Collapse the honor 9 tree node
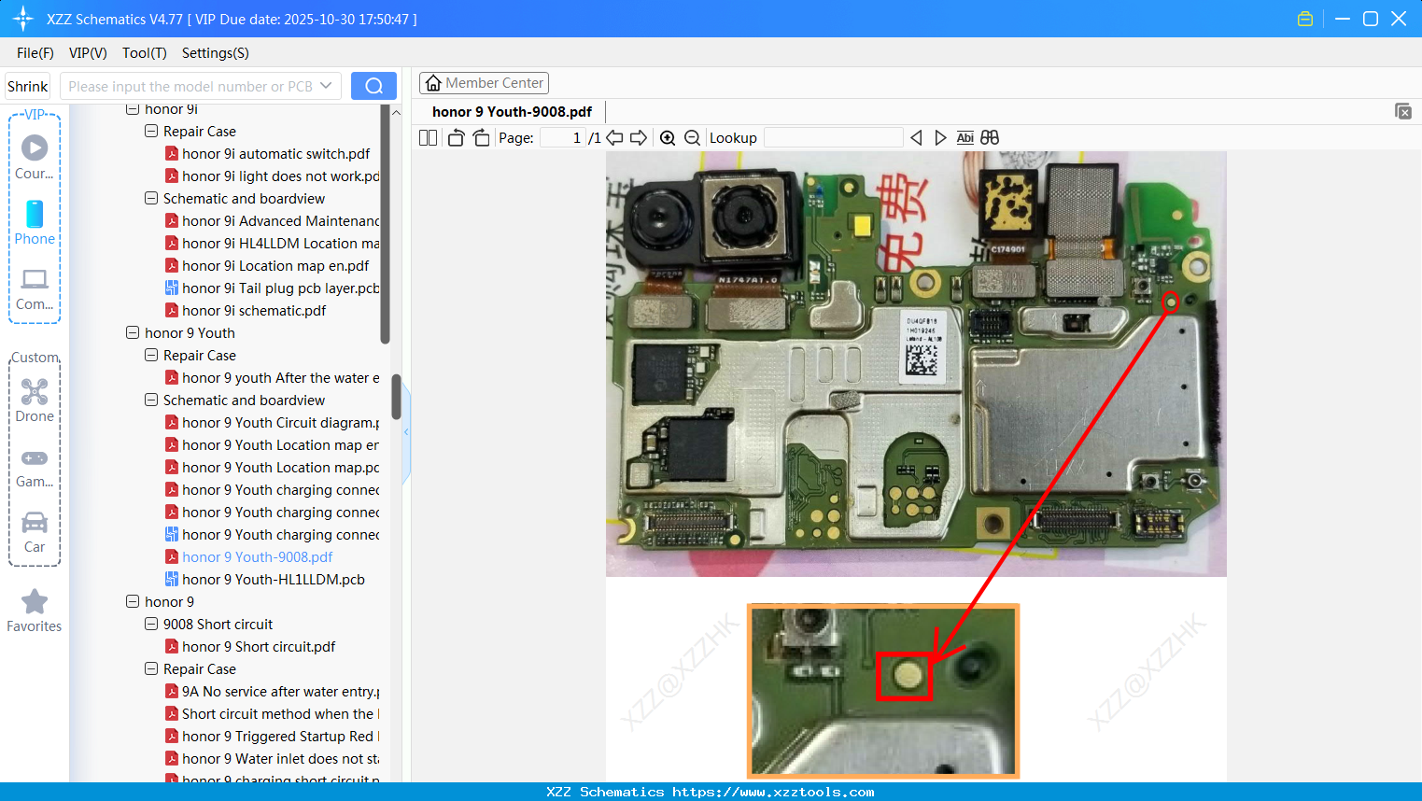The width and height of the screenshot is (1422, 801). (x=133, y=602)
